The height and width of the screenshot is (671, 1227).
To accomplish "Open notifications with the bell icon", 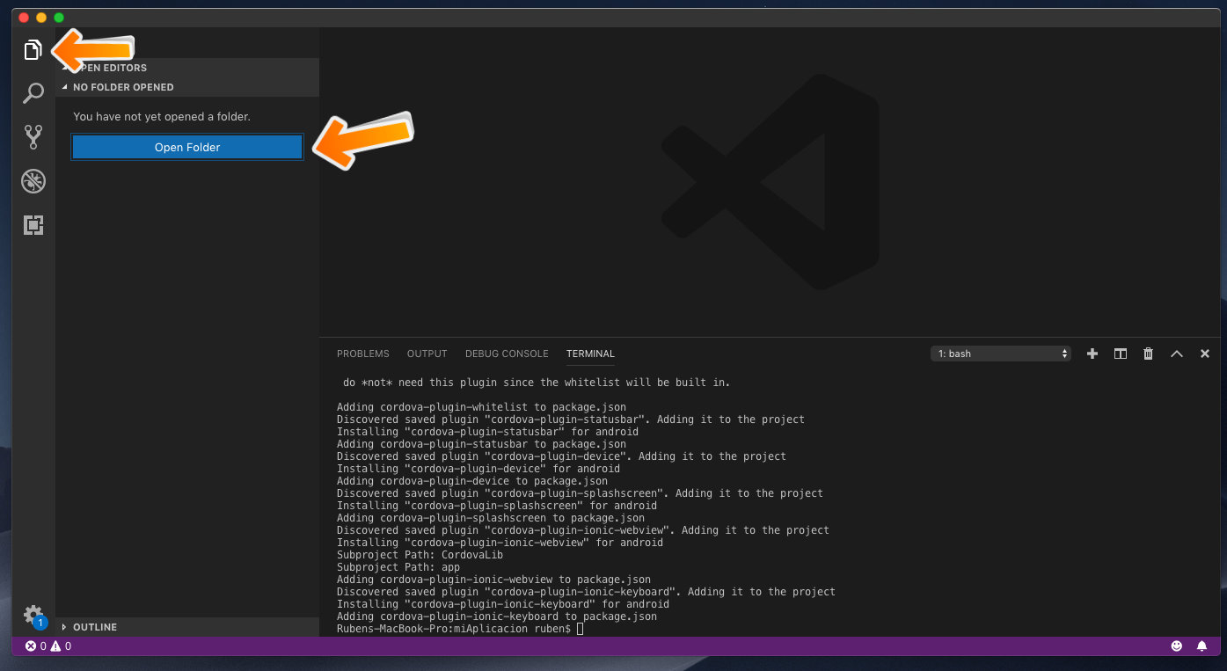I will click(1201, 645).
